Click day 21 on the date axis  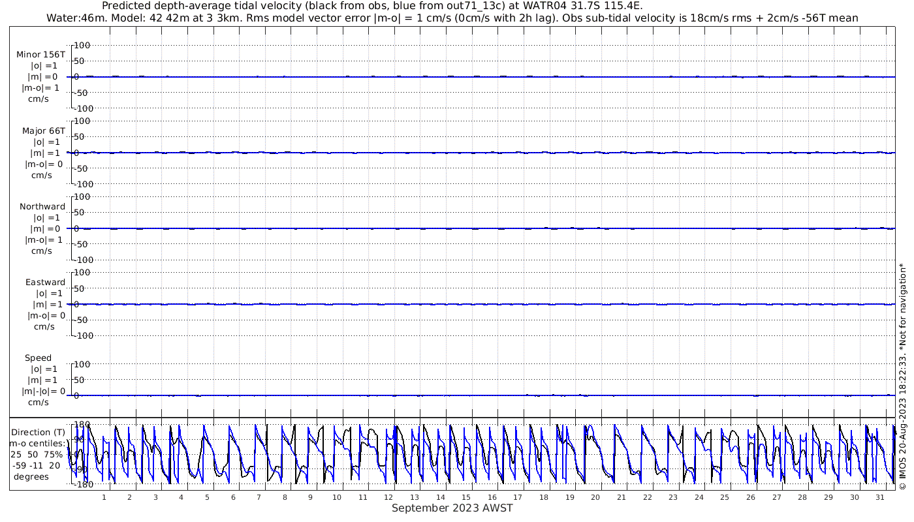(x=621, y=497)
